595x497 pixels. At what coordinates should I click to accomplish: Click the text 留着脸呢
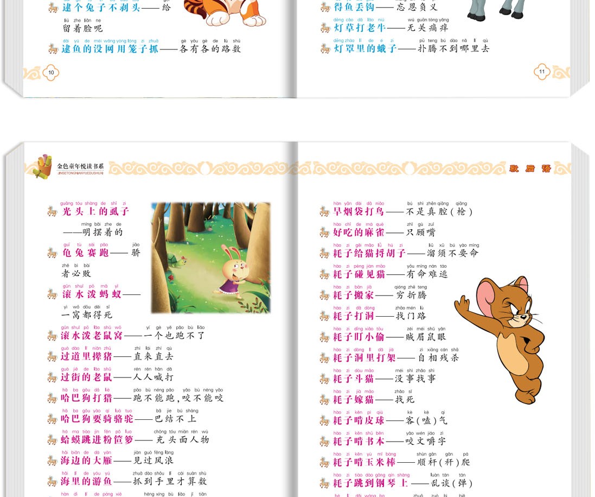pyautogui.click(x=82, y=28)
